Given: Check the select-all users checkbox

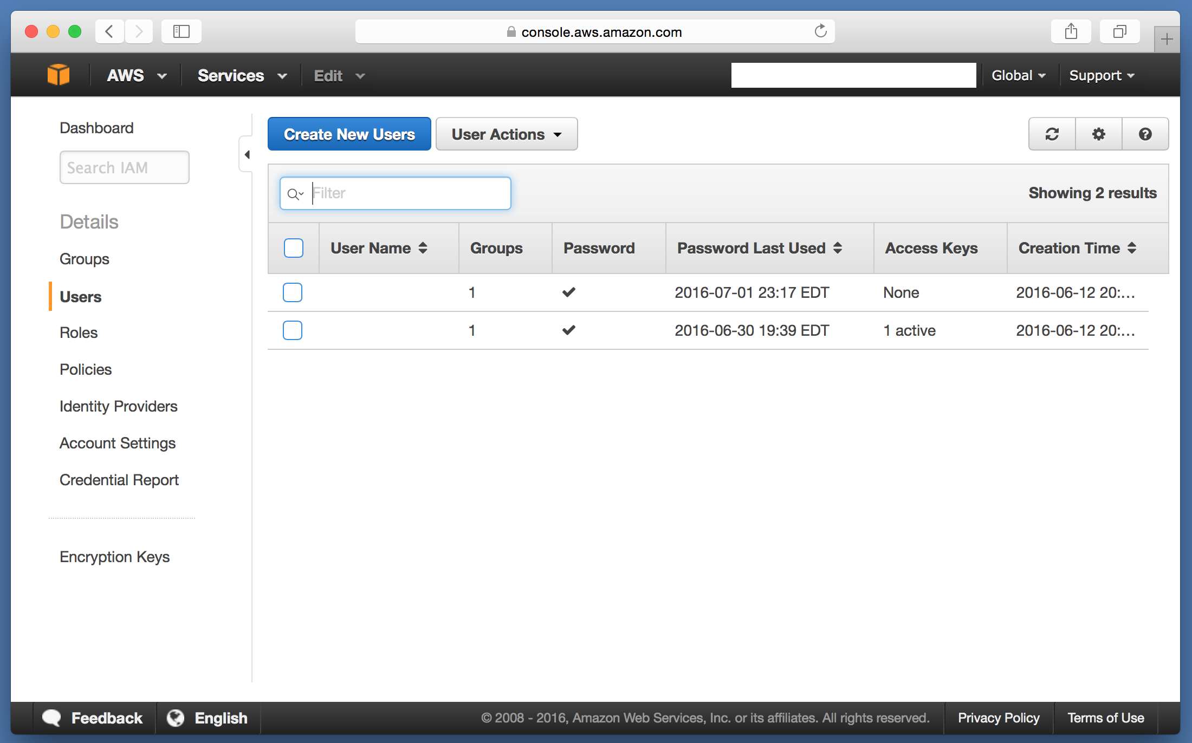Looking at the screenshot, I should pyautogui.click(x=293, y=248).
